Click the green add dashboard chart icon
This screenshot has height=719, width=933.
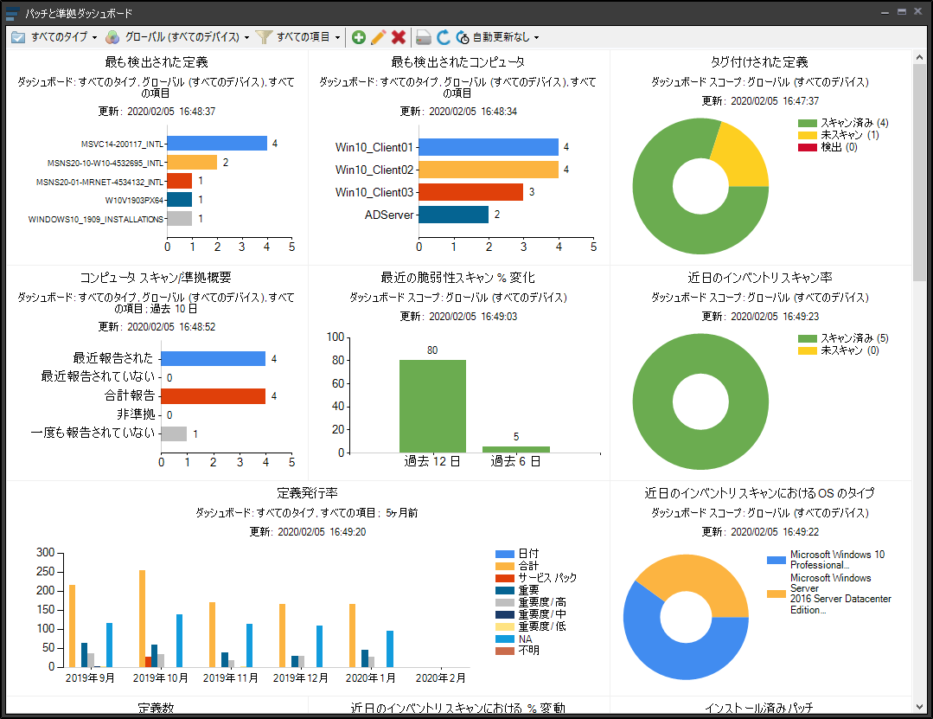coord(359,37)
